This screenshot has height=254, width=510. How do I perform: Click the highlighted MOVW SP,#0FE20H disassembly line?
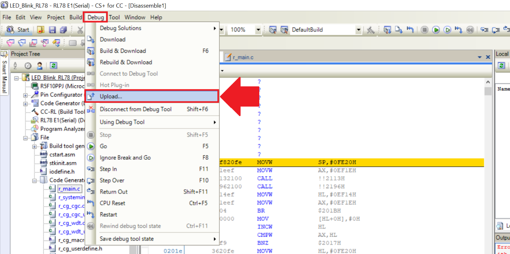[x=351, y=162]
